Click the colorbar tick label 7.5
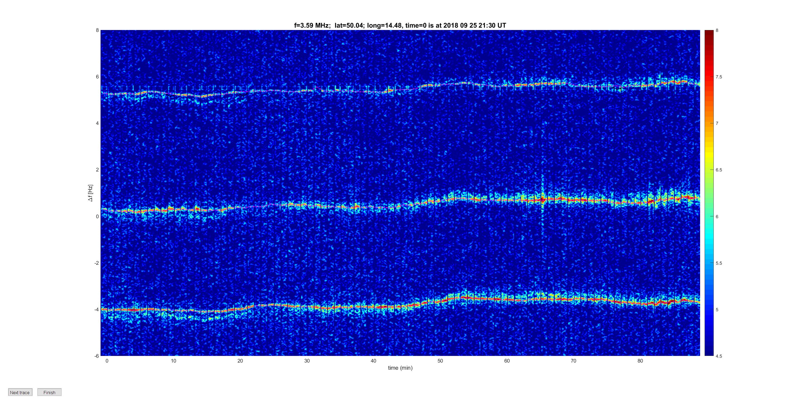798x400 pixels. pos(719,77)
